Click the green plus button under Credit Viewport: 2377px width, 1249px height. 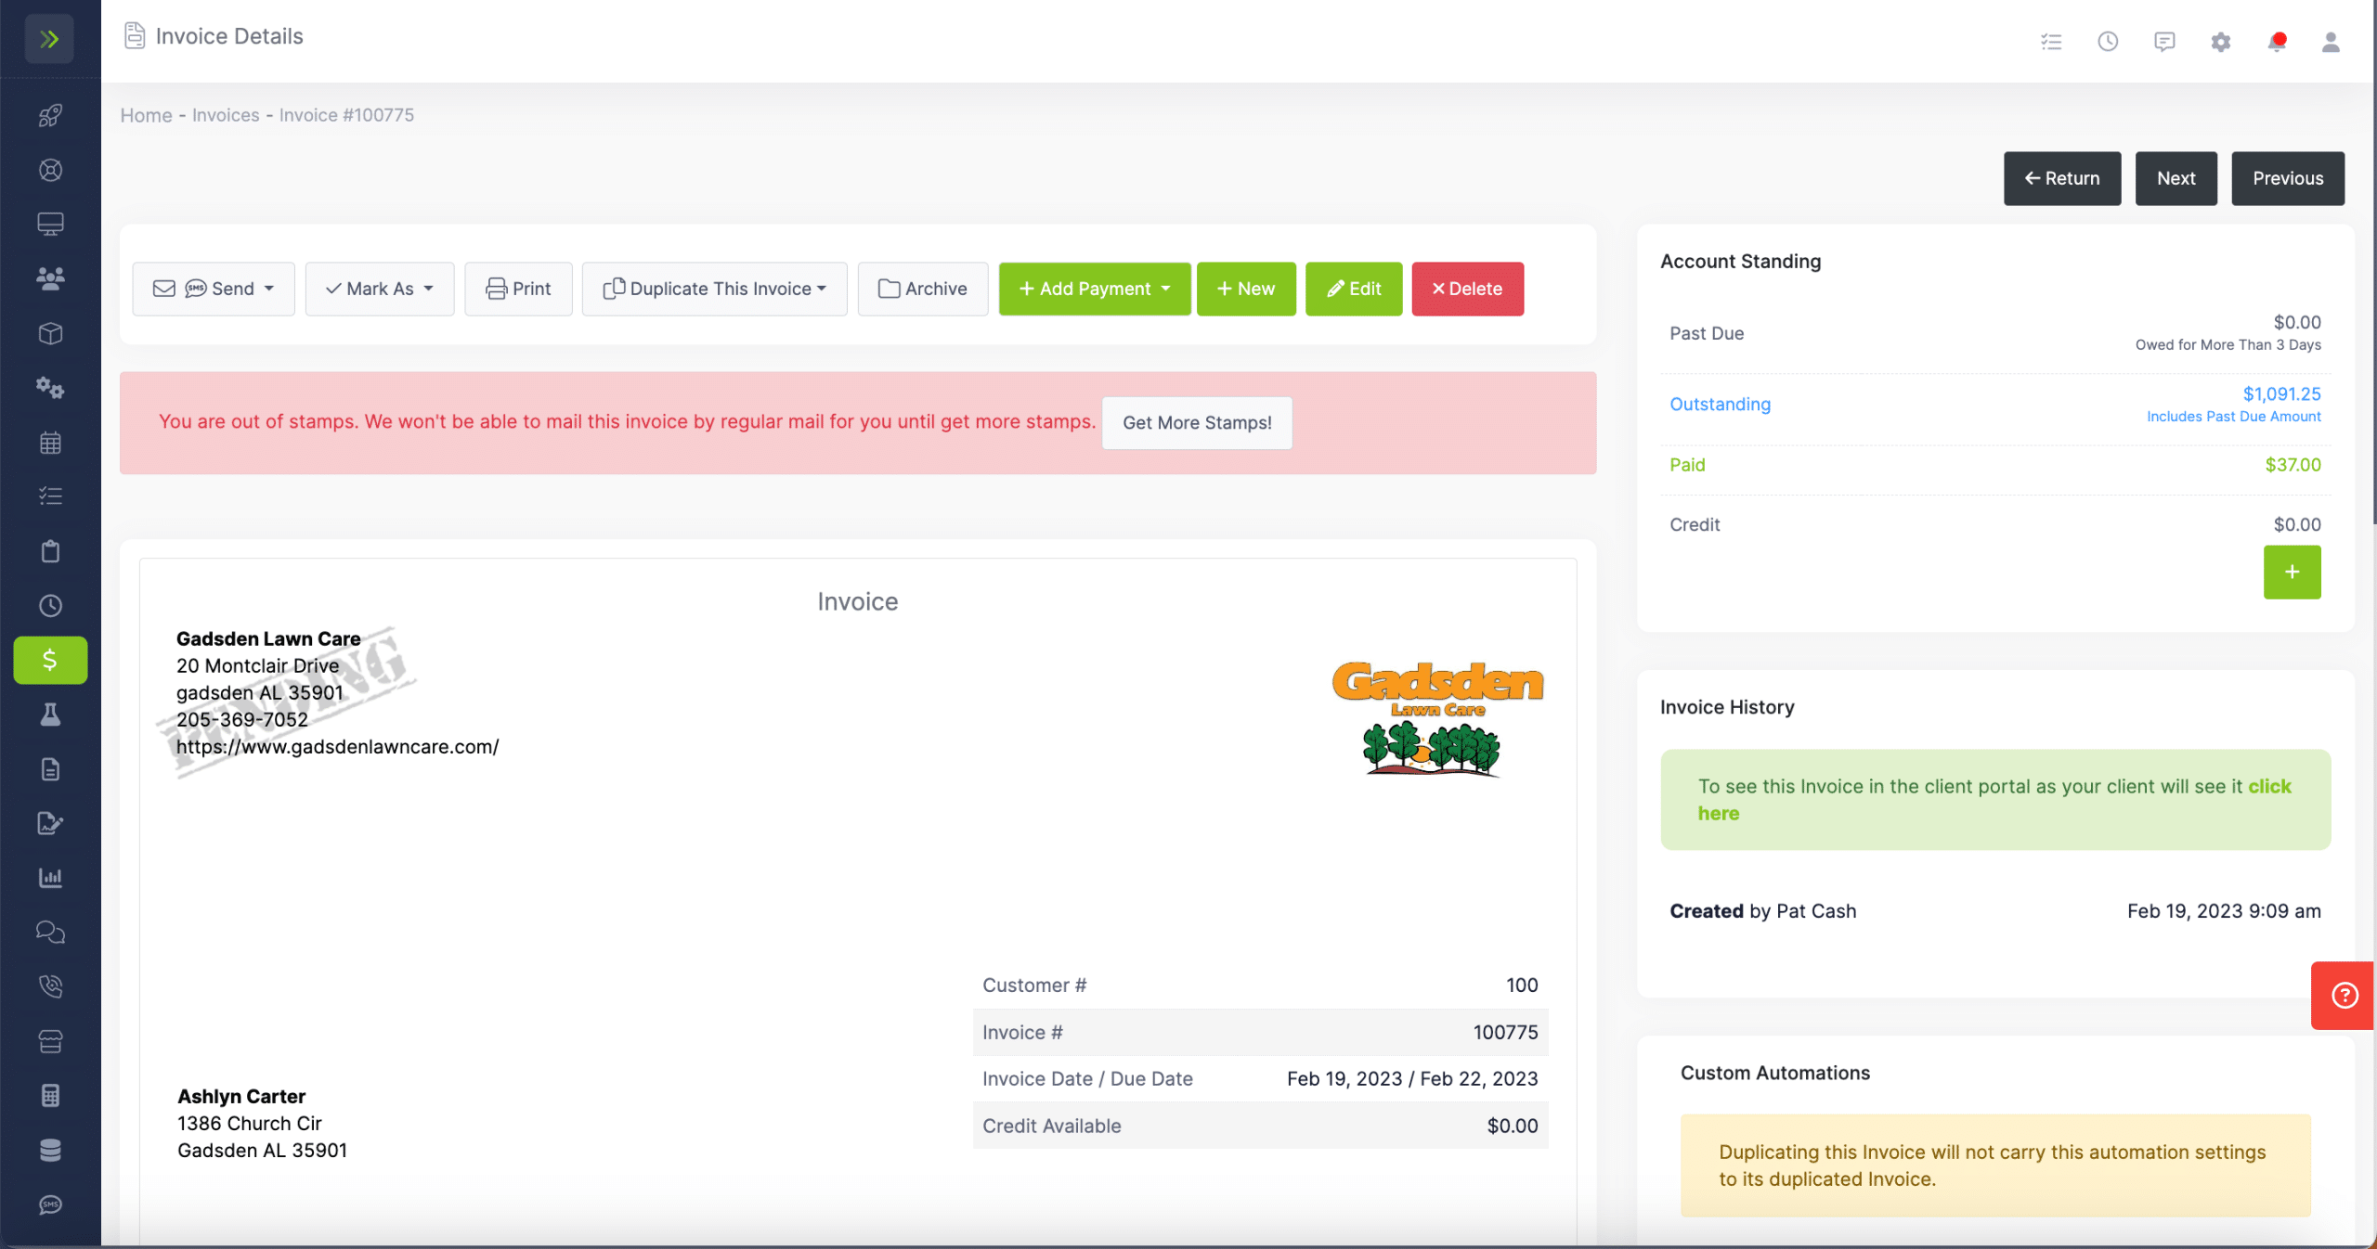(2292, 572)
